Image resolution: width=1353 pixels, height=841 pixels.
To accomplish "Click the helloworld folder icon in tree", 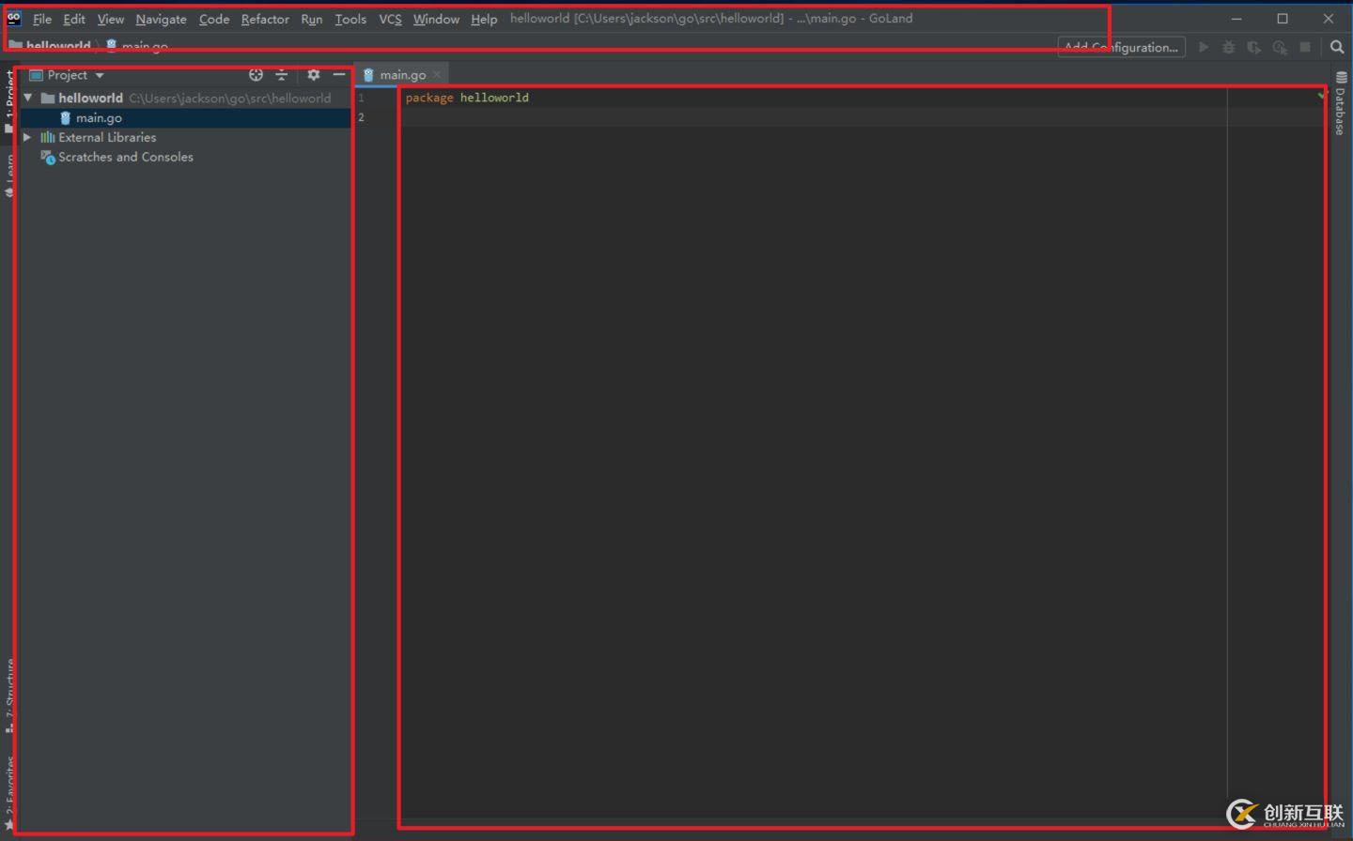I will tap(48, 98).
